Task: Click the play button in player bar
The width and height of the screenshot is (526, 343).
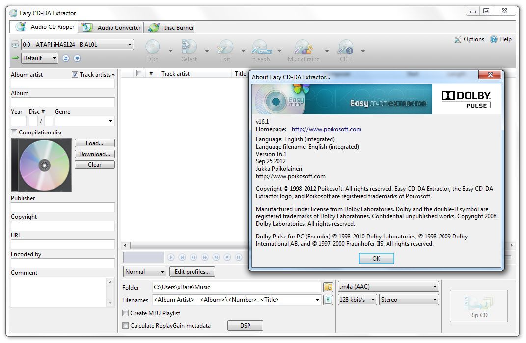Action: [171, 257]
